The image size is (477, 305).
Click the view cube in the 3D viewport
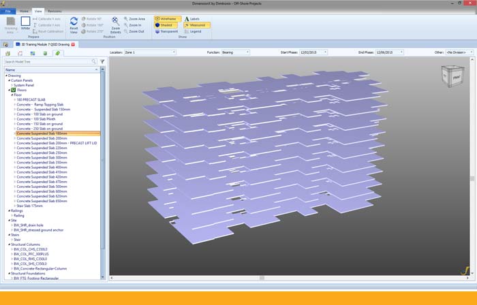click(452, 76)
